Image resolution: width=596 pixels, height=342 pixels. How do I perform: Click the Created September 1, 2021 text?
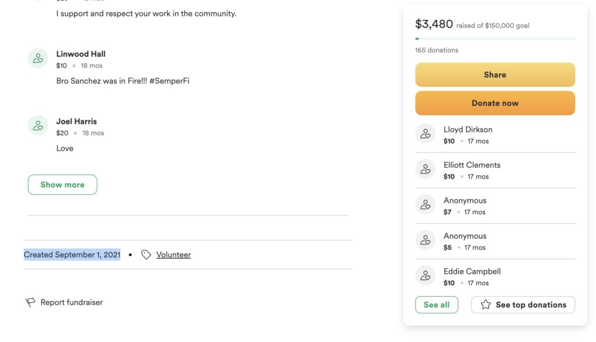[x=72, y=255]
